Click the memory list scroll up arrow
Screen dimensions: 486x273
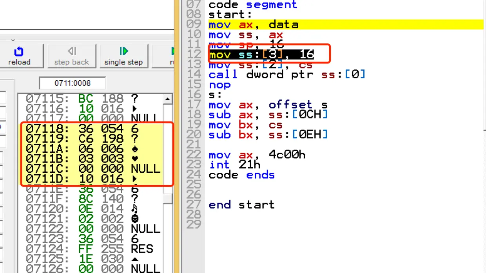(167, 99)
